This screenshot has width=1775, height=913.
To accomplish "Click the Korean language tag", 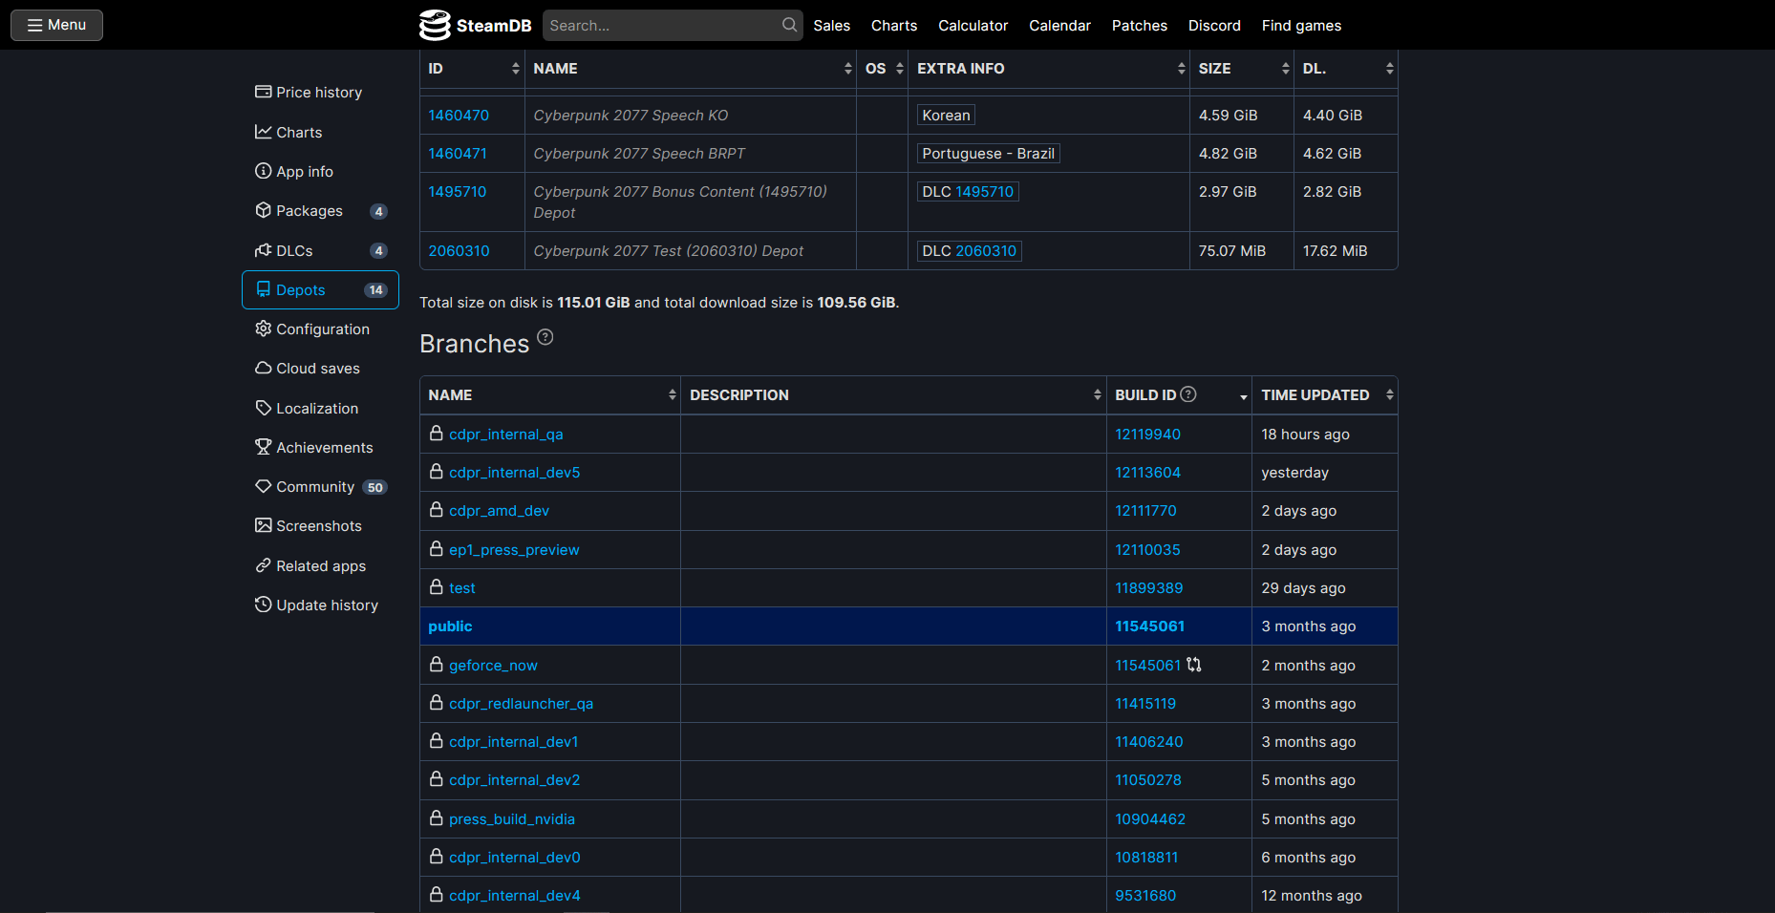I will pos(946,116).
